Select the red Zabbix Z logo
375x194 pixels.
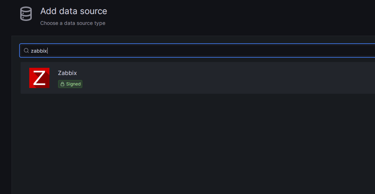39,78
